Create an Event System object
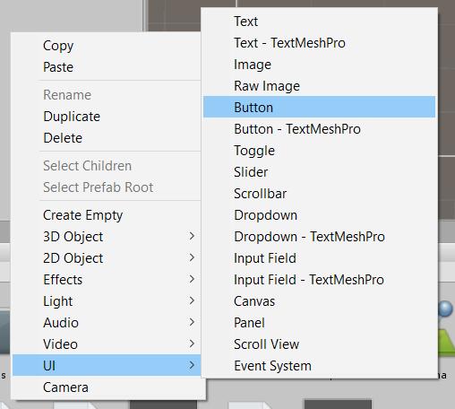 (x=319, y=366)
